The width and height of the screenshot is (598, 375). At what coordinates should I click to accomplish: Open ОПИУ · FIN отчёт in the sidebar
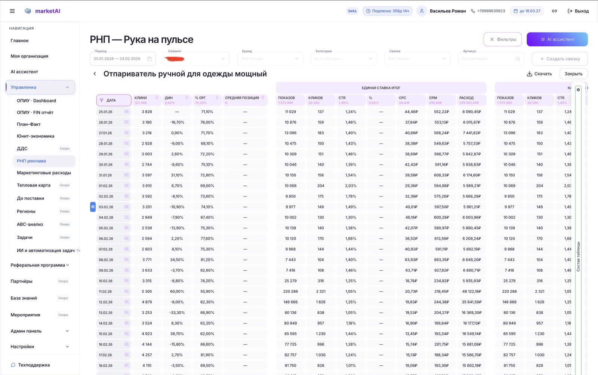35,112
